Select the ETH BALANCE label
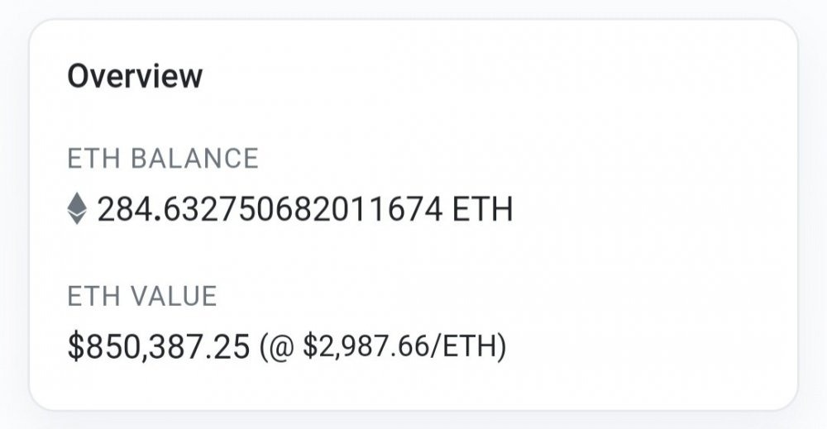The image size is (827, 429). [x=163, y=159]
